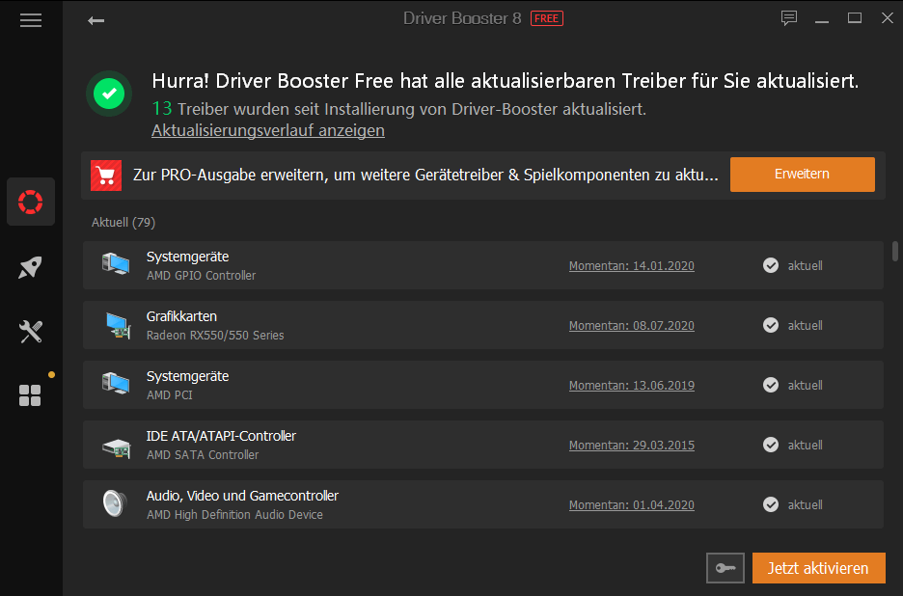Click the Erweitern upgrade button
Image resolution: width=903 pixels, height=596 pixels.
(803, 175)
